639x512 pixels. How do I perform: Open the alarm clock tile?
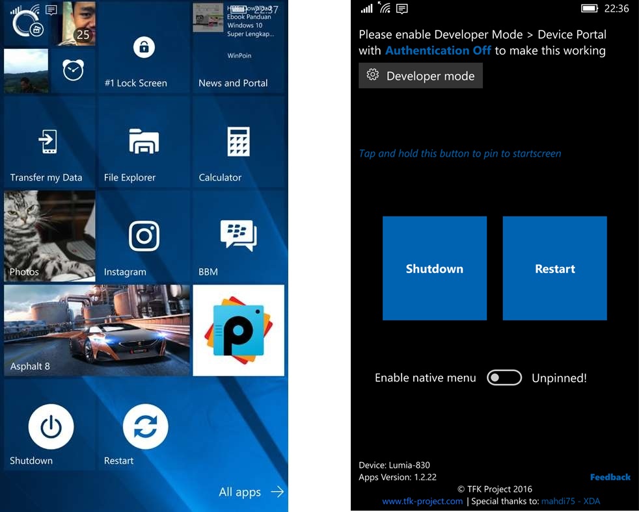74,70
